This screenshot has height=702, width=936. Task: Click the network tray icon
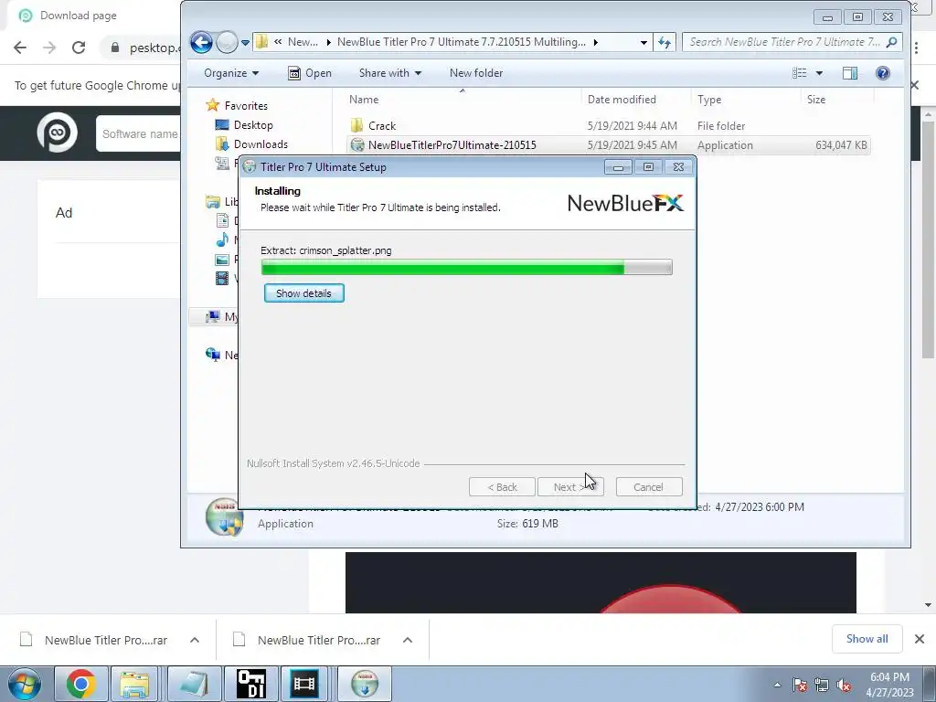[x=822, y=686]
